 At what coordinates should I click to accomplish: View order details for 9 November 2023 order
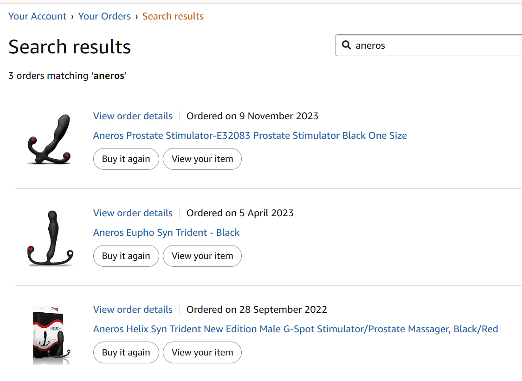(133, 116)
